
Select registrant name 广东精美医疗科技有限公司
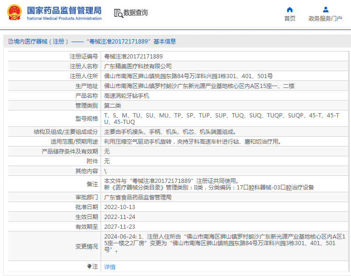click(x=138, y=66)
